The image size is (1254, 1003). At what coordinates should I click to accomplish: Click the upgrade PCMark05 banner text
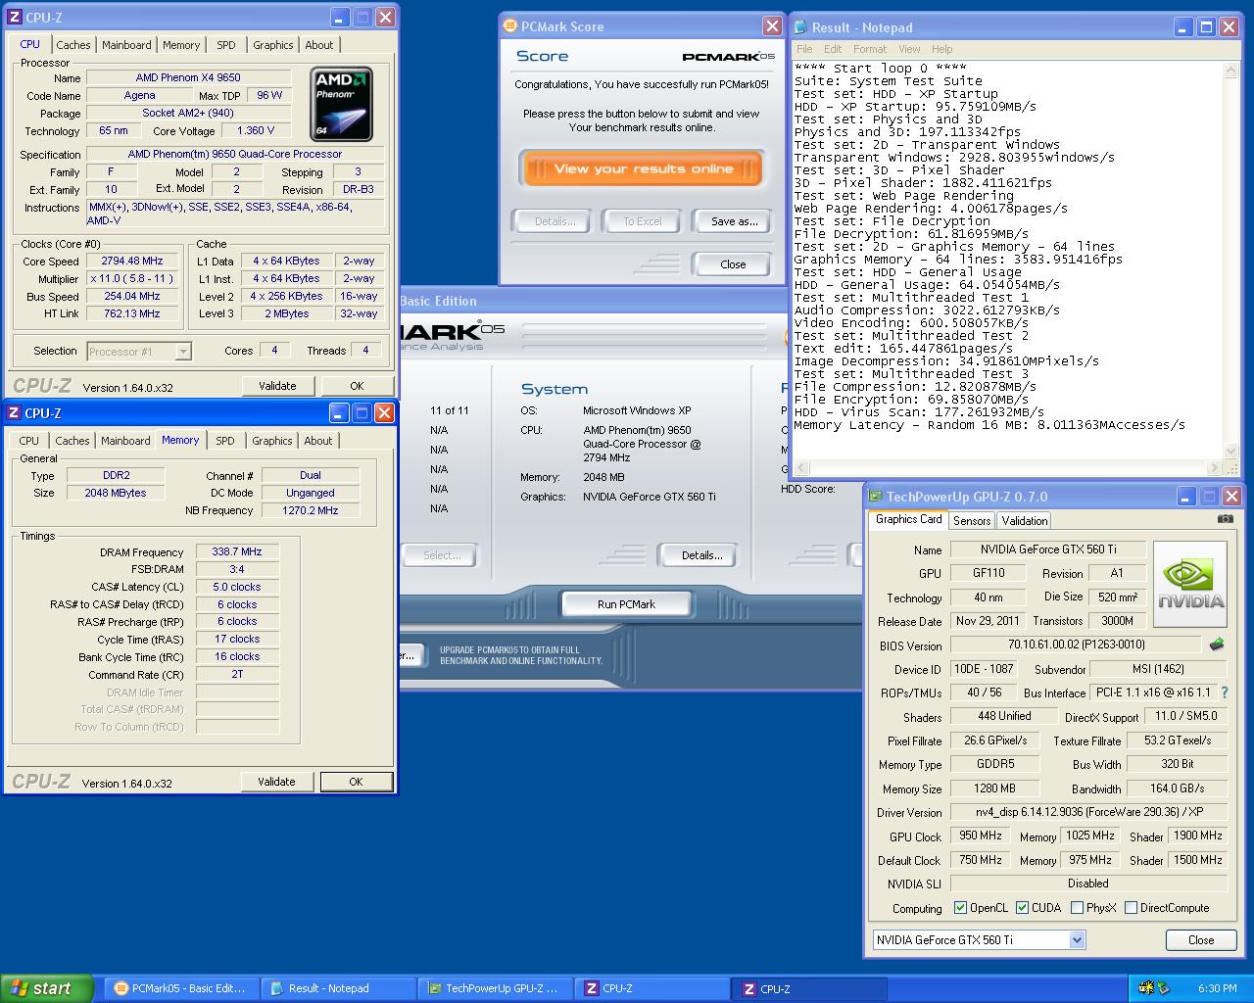pos(520,655)
